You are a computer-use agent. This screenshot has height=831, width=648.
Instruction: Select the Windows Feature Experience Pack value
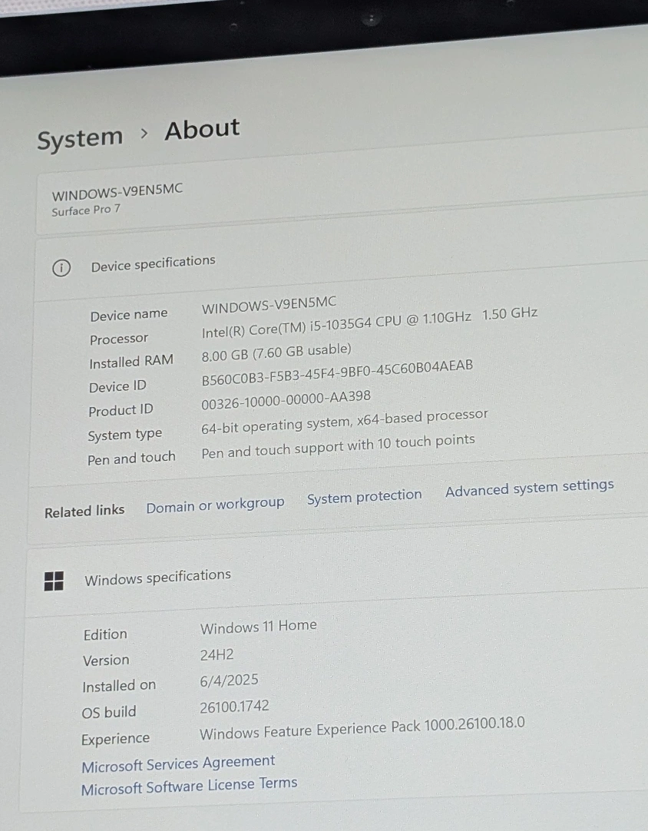(x=362, y=728)
